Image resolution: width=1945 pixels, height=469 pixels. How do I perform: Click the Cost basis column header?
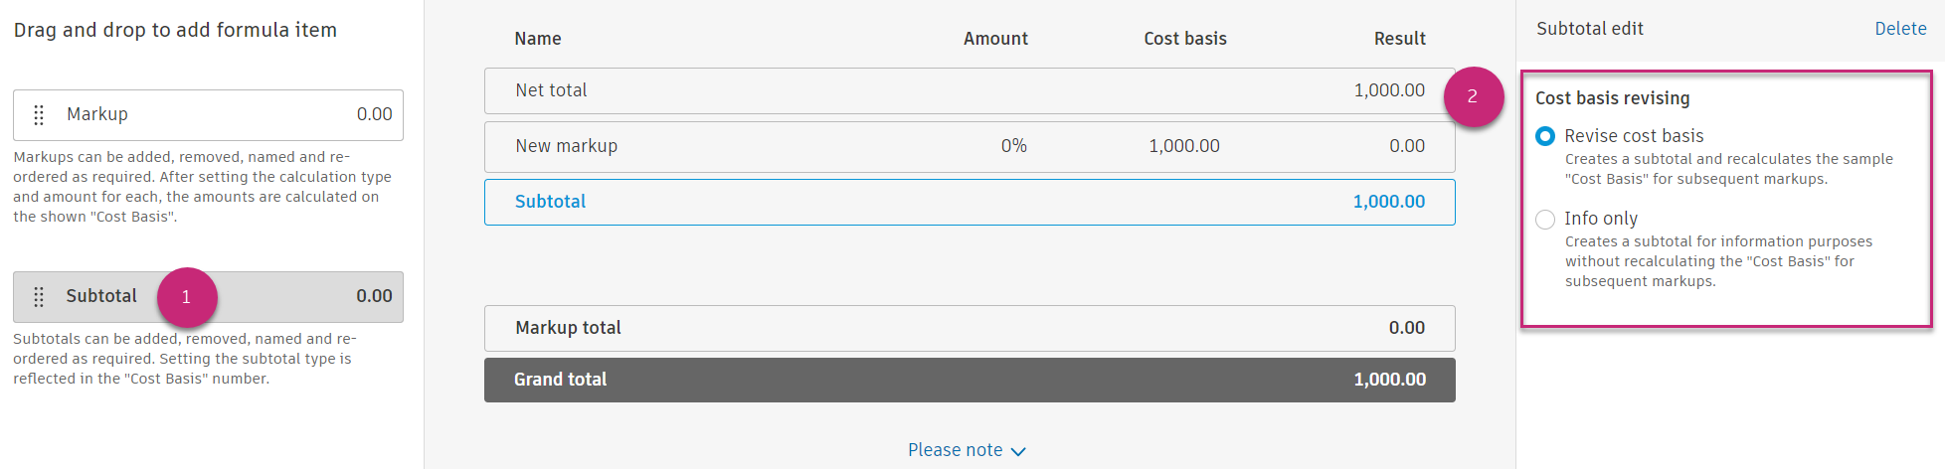click(1184, 39)
